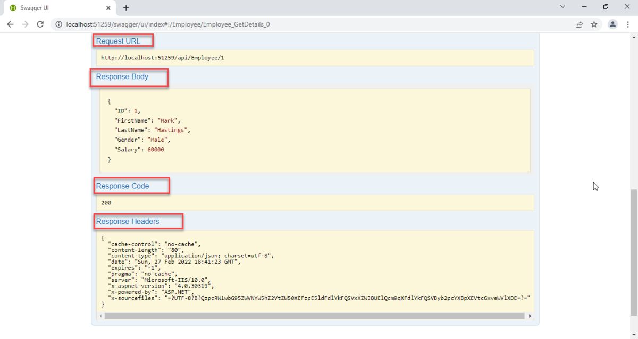Open a new browser tab

coord(126,8)
